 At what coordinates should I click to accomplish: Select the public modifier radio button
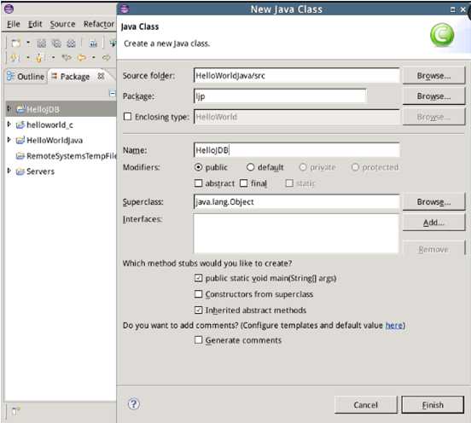(x=198, y=167)
